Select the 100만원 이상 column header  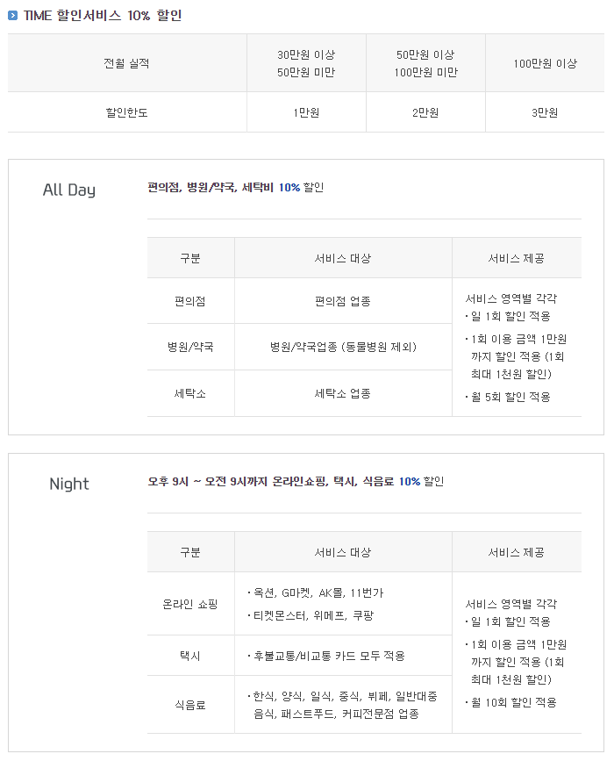pos(545,63)
